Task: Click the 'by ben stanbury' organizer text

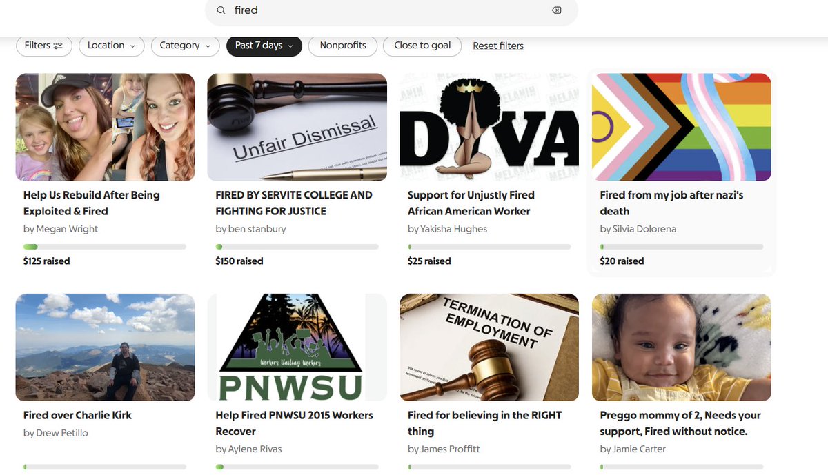Action: (x=250, y=229)
